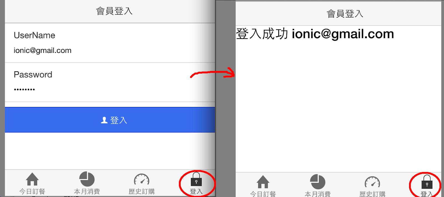This screenshot has width=444, height=197.
Task: Open 今日訂餐 tab label on right screen
Action: tap(263, 194)
